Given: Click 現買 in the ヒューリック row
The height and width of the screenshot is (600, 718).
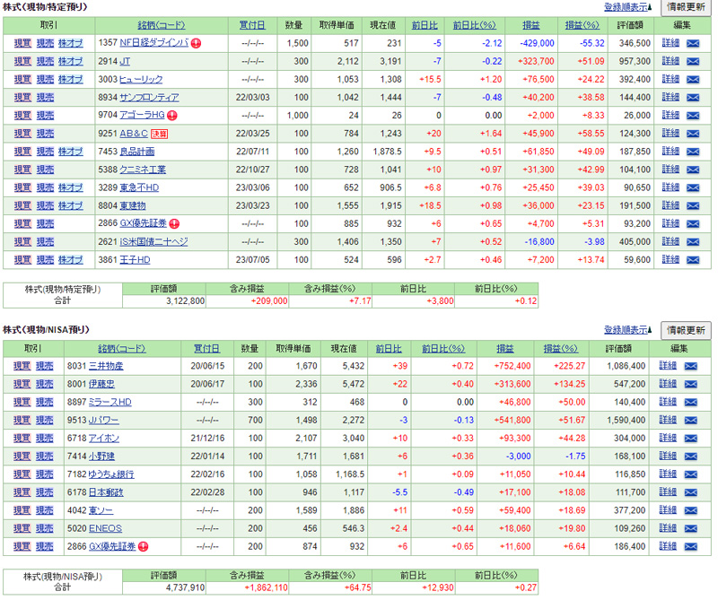Looking at the screenshot, I should tap(22, 80).
